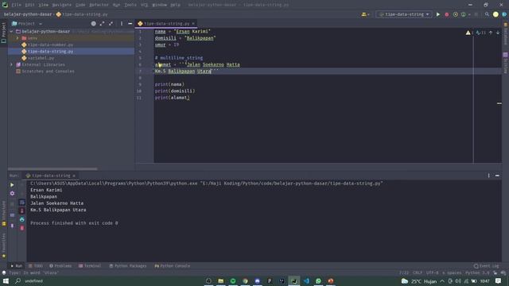
Task: Open the Refactor menu
Action: 99,5
